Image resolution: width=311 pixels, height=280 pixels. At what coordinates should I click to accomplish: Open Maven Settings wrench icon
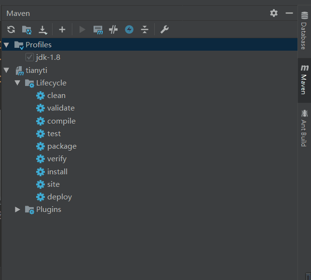pyautogui.click(x=164, y=29)
